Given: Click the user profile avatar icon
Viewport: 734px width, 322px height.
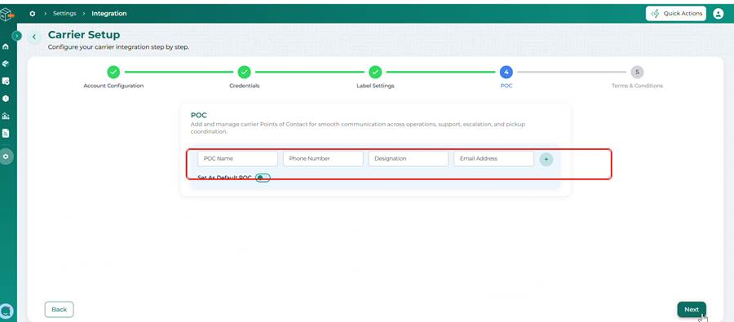Looking at the screenshot, I should [x=718, y=14].
